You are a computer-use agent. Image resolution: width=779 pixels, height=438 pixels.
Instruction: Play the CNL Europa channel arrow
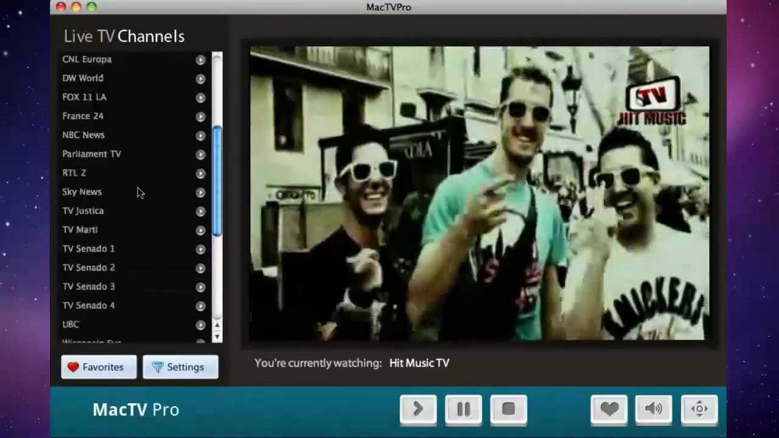click(x=200, y=60)
